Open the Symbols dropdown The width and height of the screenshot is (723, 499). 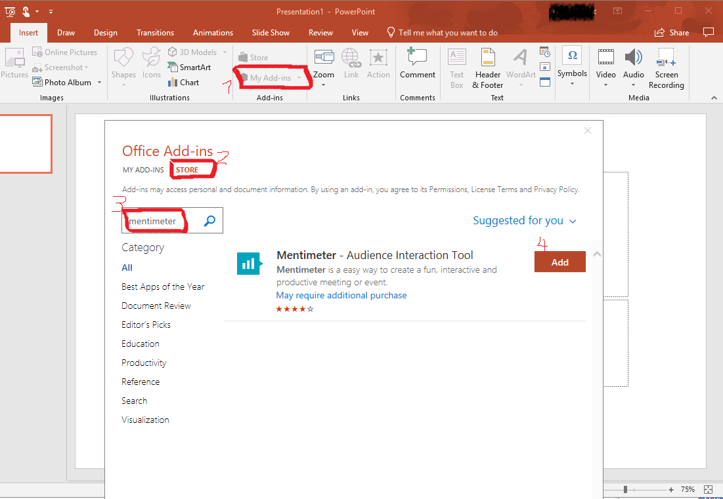[572, 66]
